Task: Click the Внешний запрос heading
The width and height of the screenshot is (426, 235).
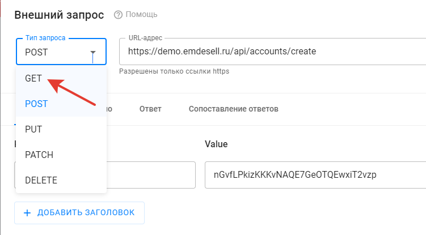Action: [x=59, y=15]
